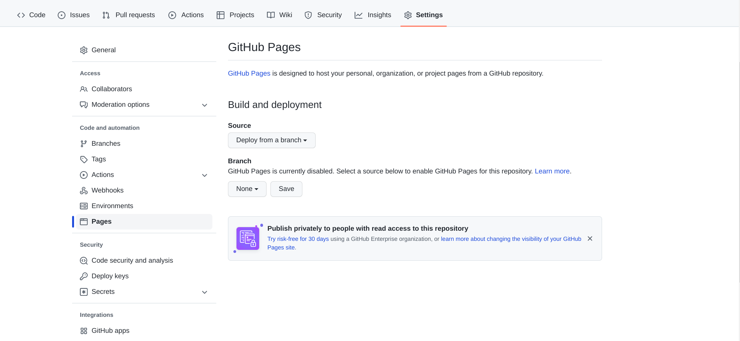
Task: Save the branch selection
Action: pos(286,189)
